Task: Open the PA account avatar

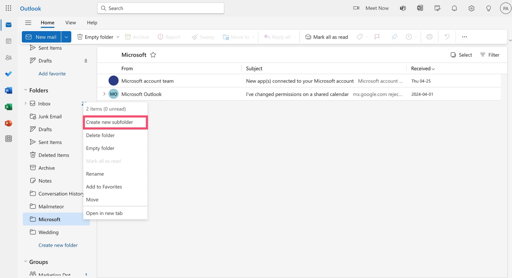Action: click(x=505, y=8)
